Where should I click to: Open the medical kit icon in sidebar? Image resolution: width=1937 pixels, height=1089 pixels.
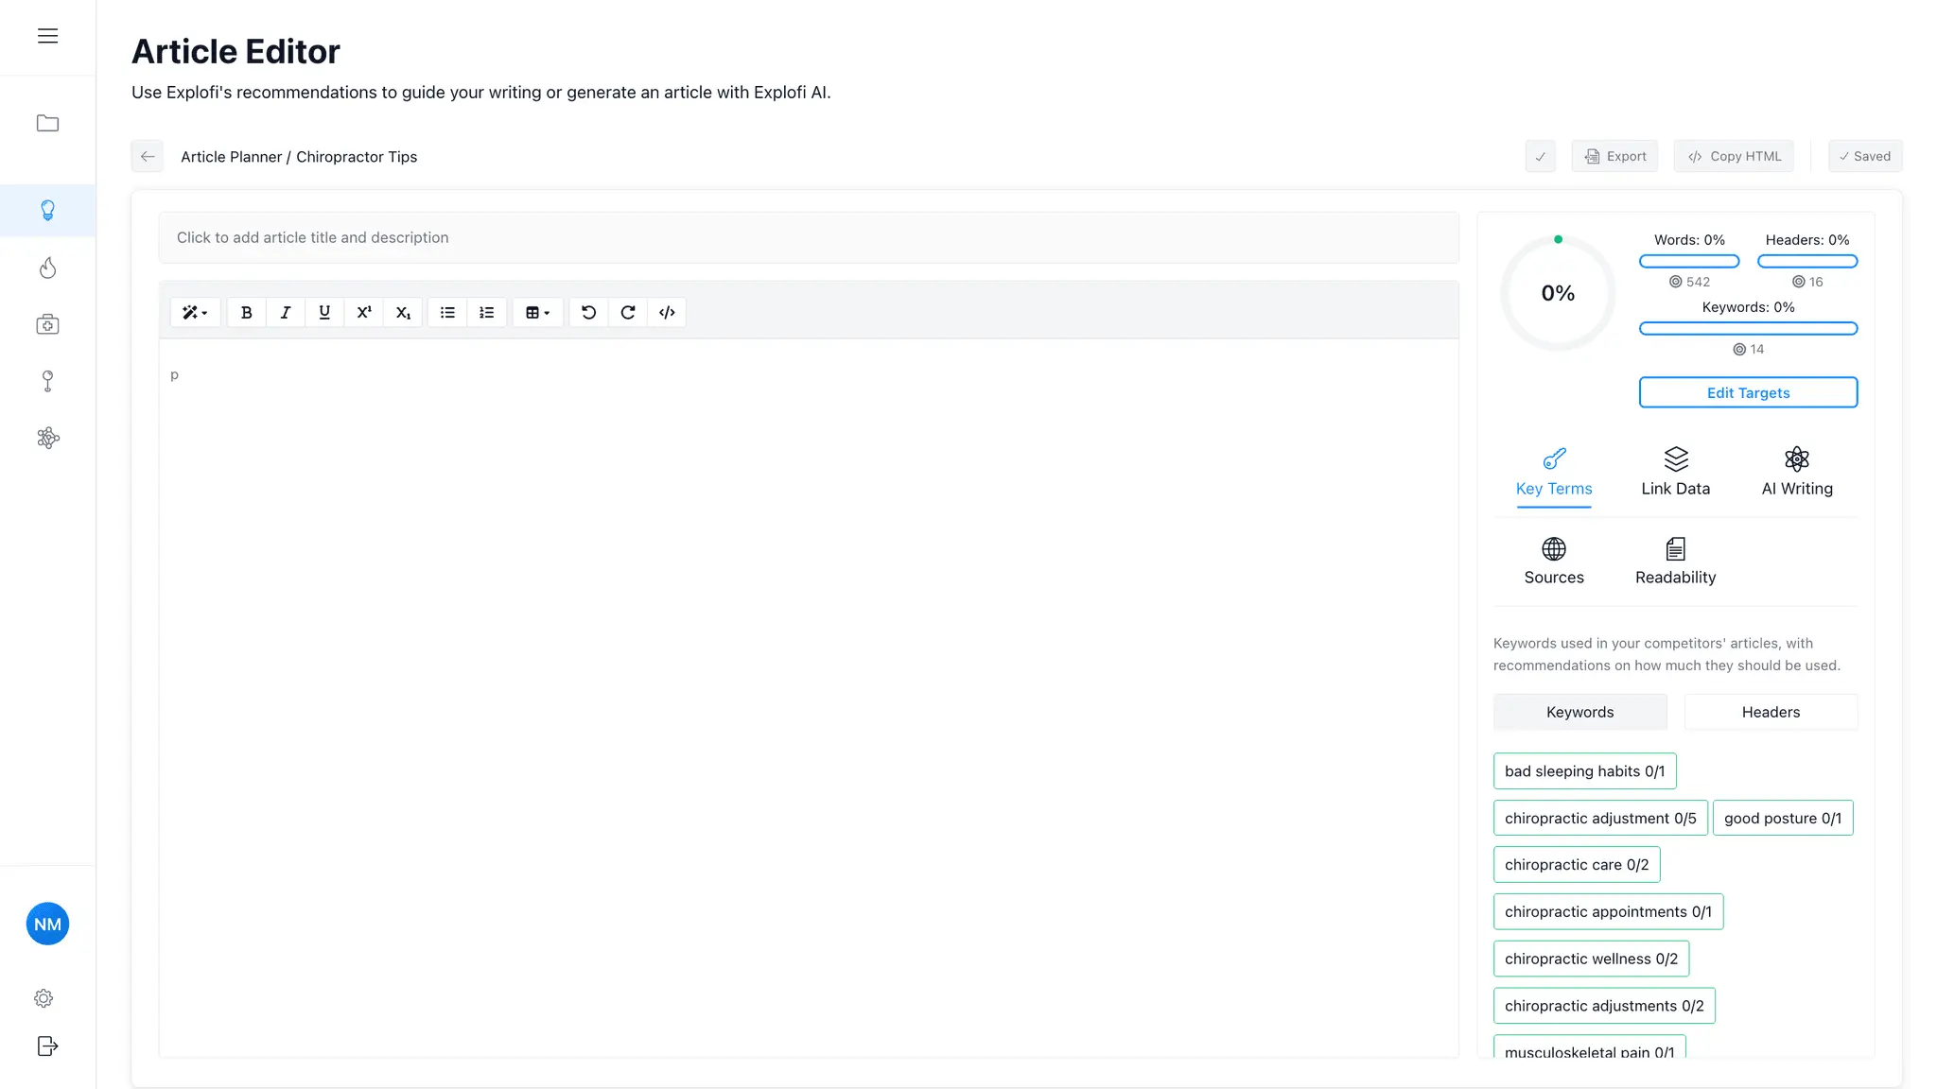[47, 325]
